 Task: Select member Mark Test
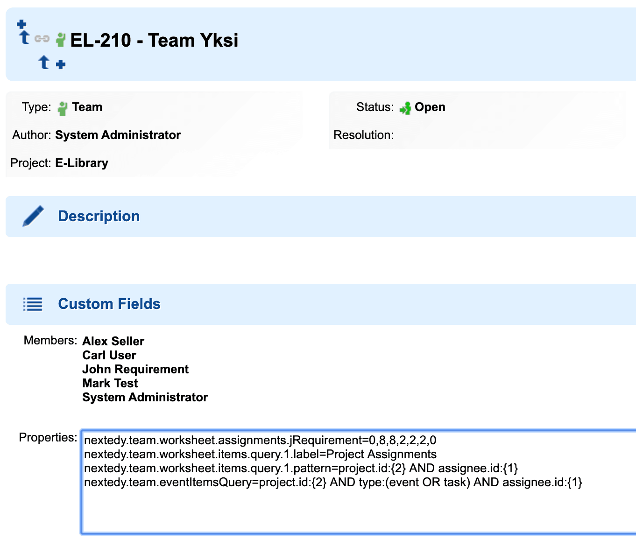110,383
